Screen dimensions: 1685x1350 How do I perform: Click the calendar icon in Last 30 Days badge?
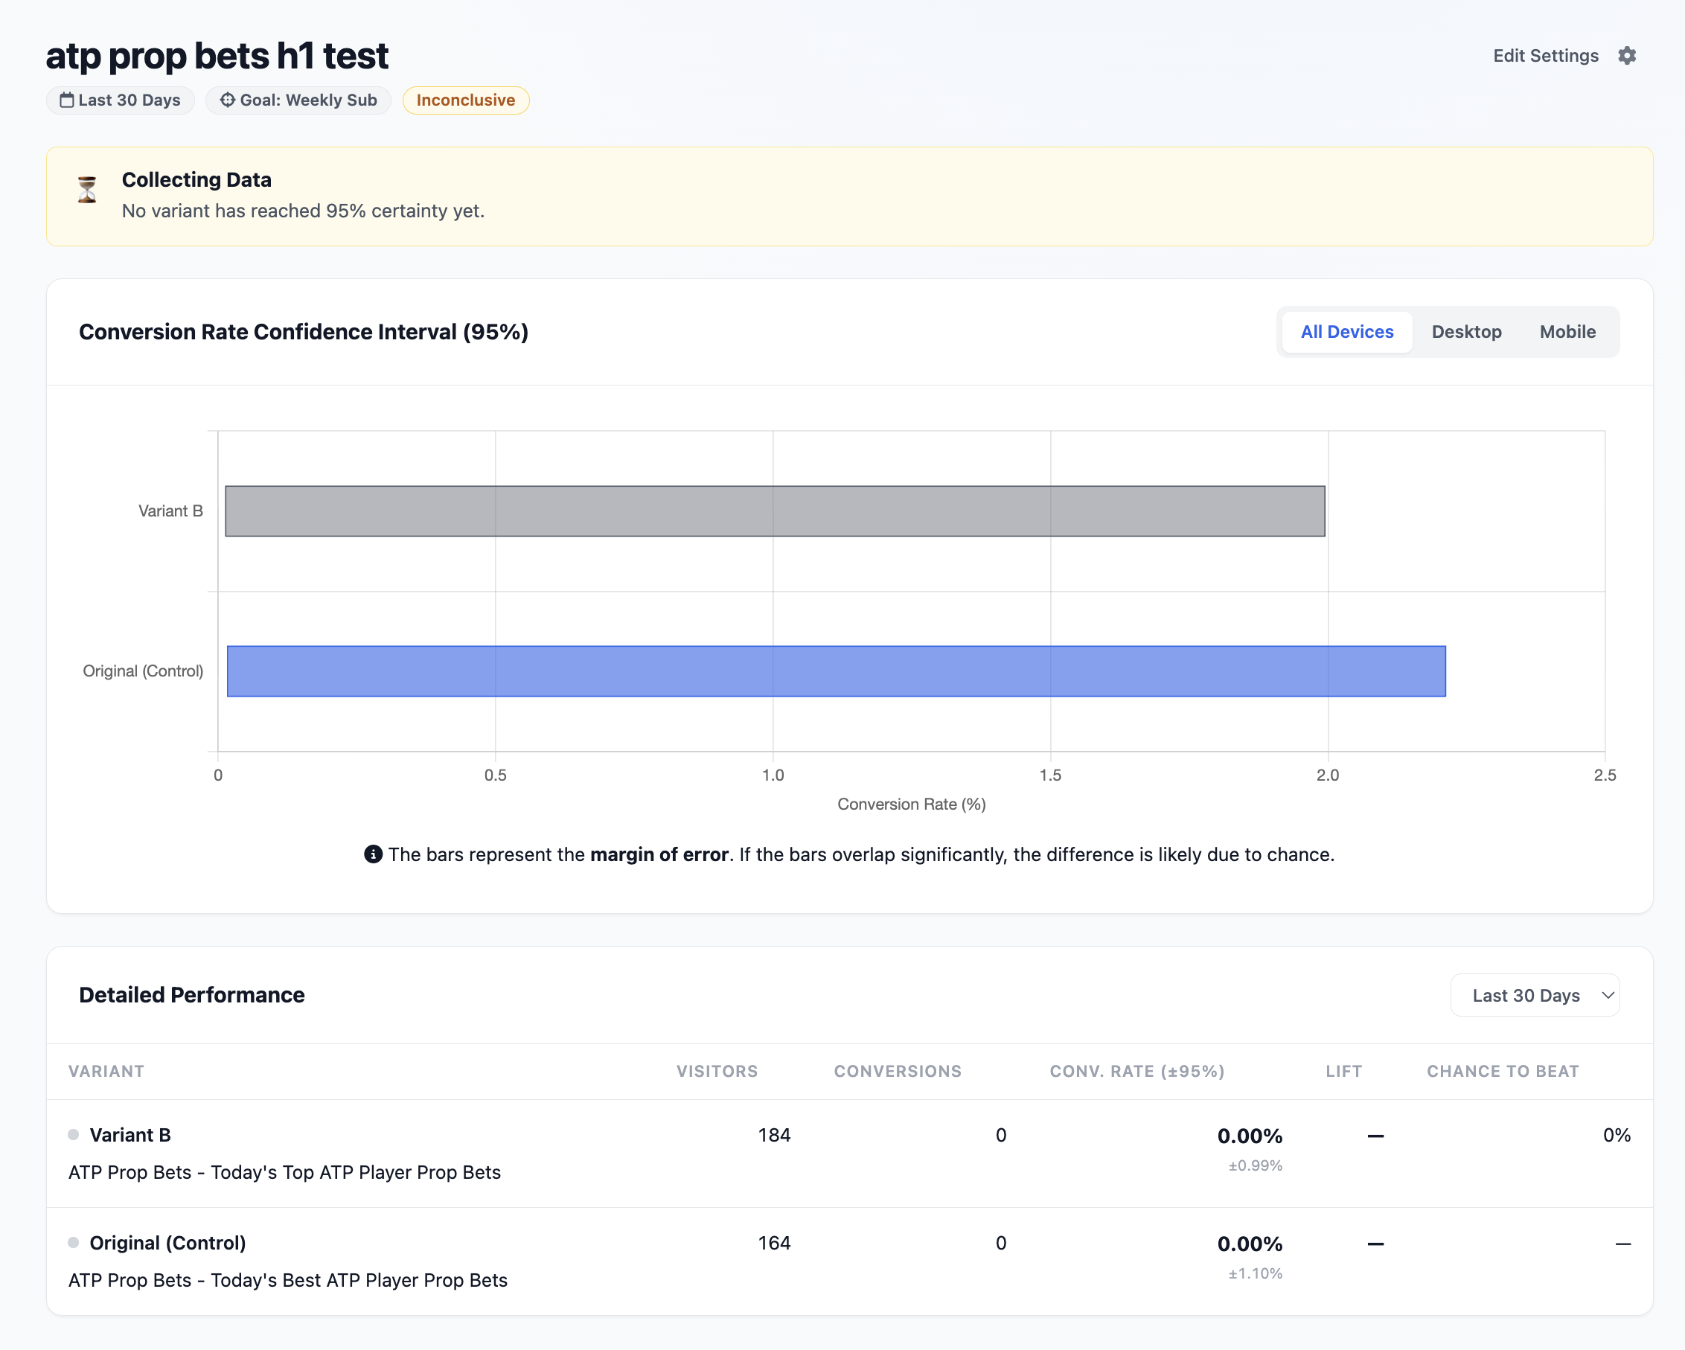click(67, 100)
